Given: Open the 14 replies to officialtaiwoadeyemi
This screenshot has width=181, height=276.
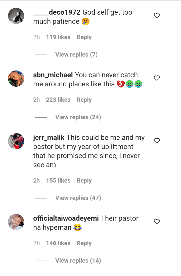Looking at the screenshot, I should [x=78, y=261].
